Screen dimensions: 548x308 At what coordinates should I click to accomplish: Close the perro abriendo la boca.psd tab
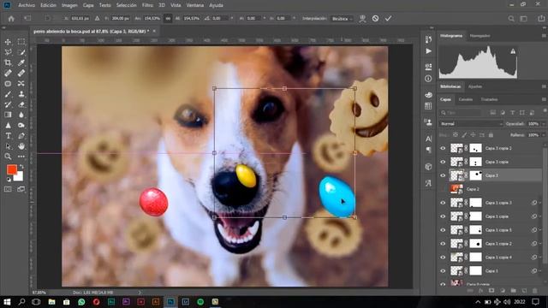point(154,32)
